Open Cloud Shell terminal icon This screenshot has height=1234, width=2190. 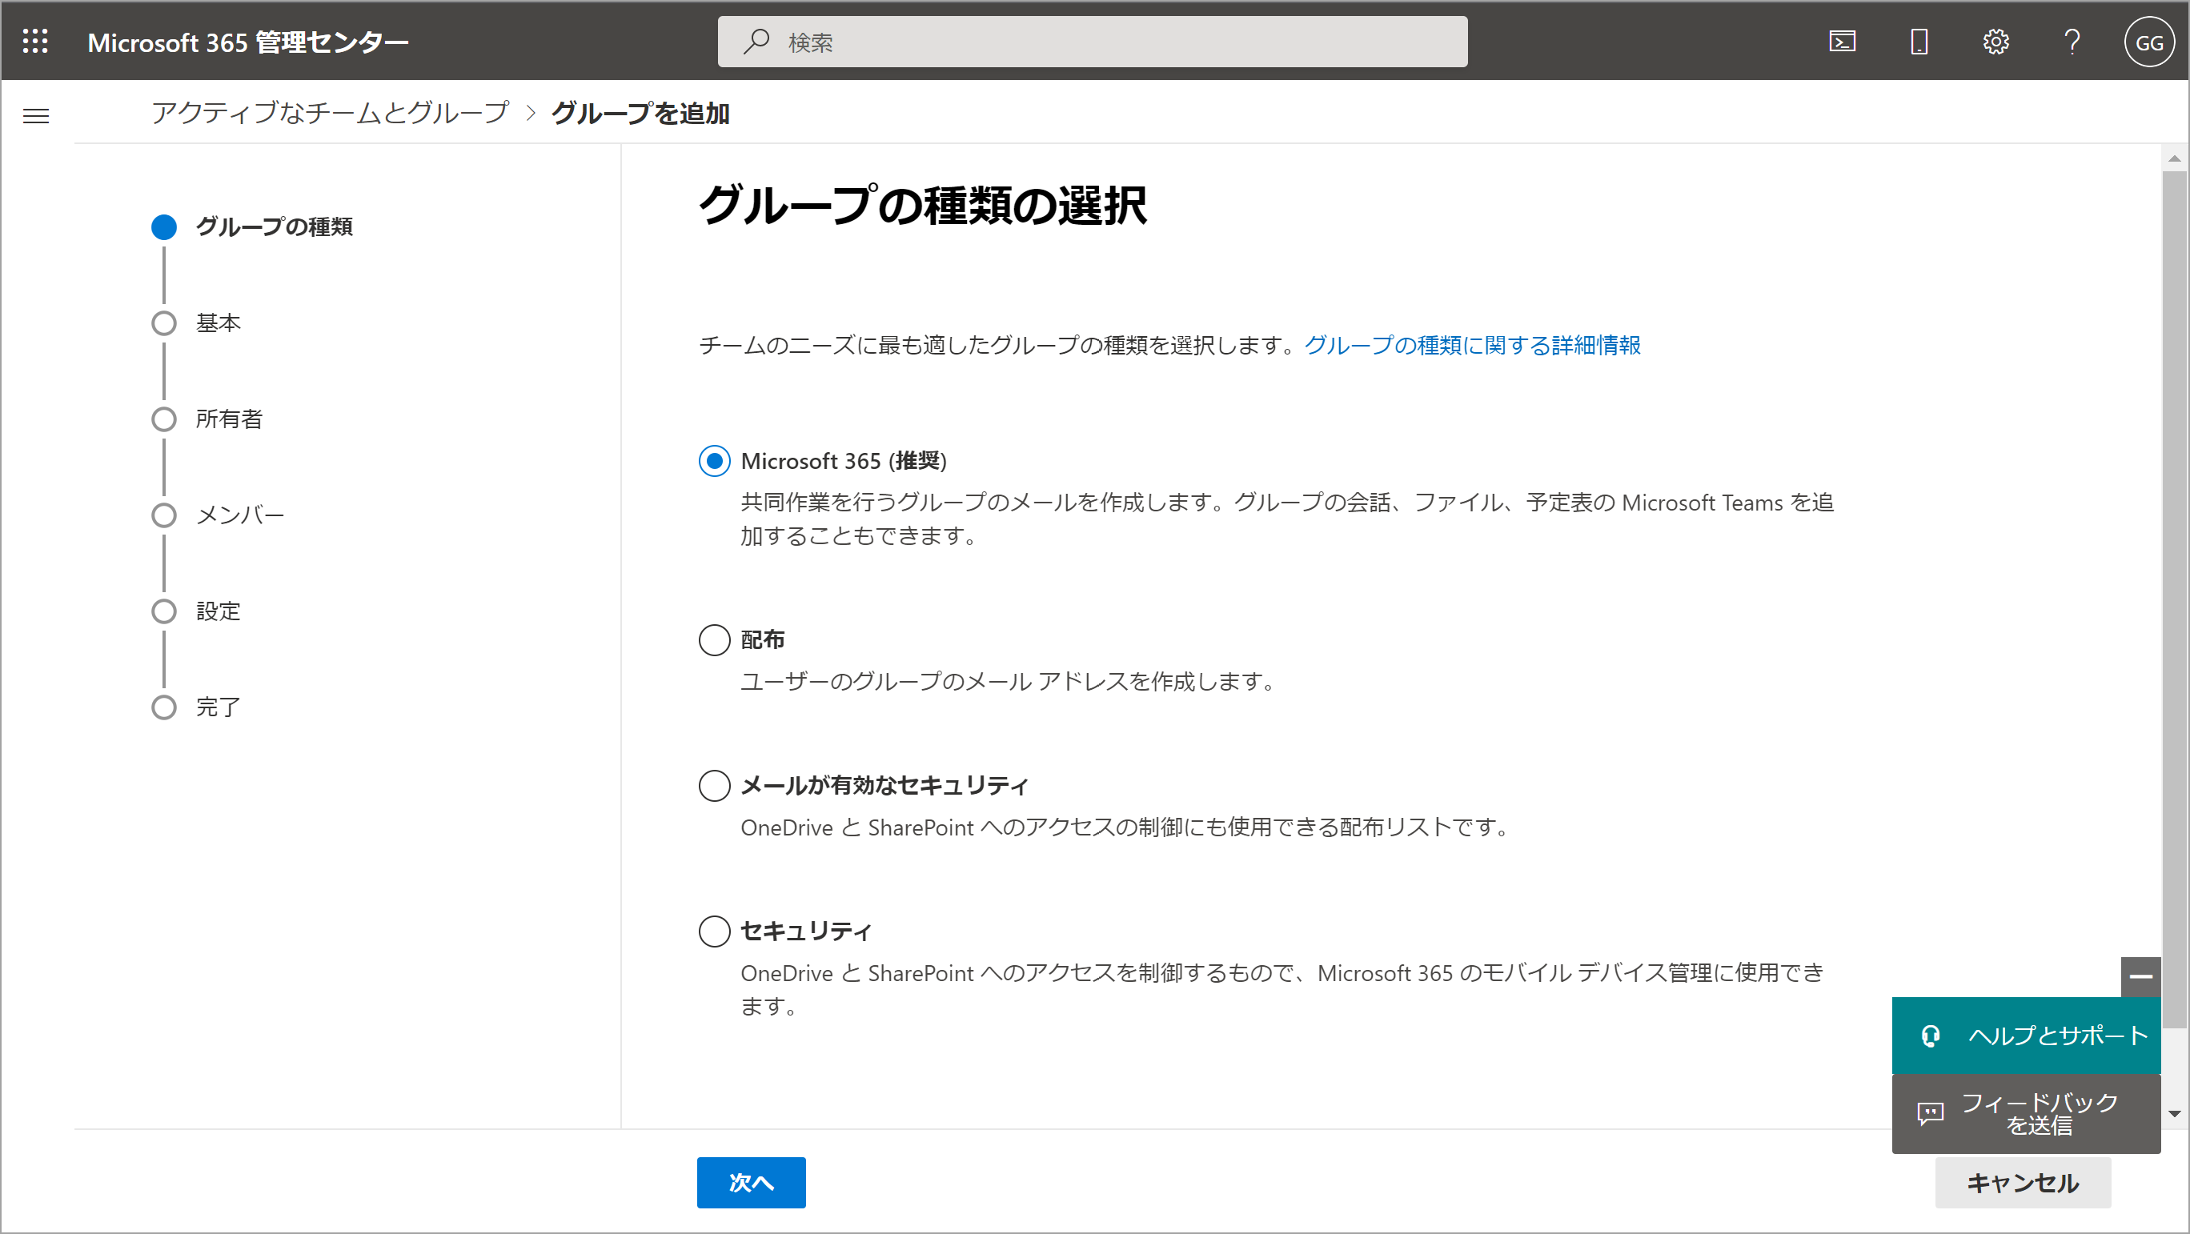1843,41
